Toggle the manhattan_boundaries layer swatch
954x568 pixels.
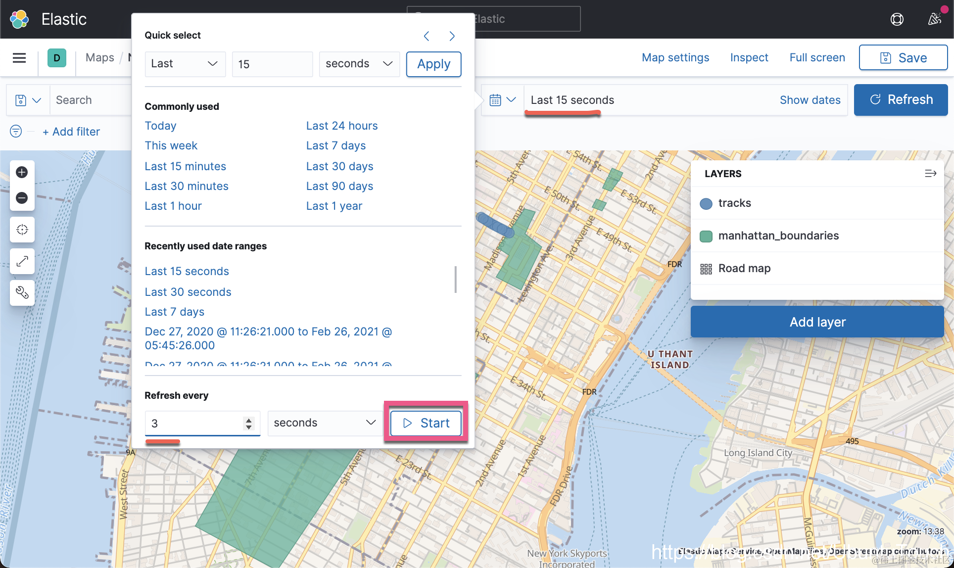click(x=706, y=236)
